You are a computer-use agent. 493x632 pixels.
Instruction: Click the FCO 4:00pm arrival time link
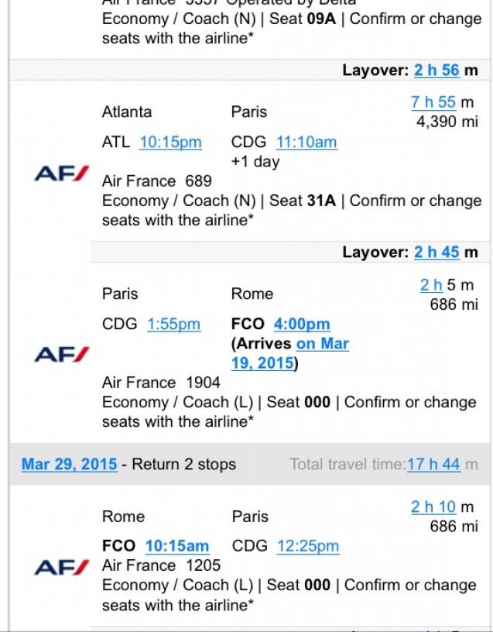pos(302,325)
